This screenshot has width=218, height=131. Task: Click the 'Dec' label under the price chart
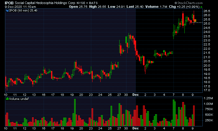pos(135,95)
